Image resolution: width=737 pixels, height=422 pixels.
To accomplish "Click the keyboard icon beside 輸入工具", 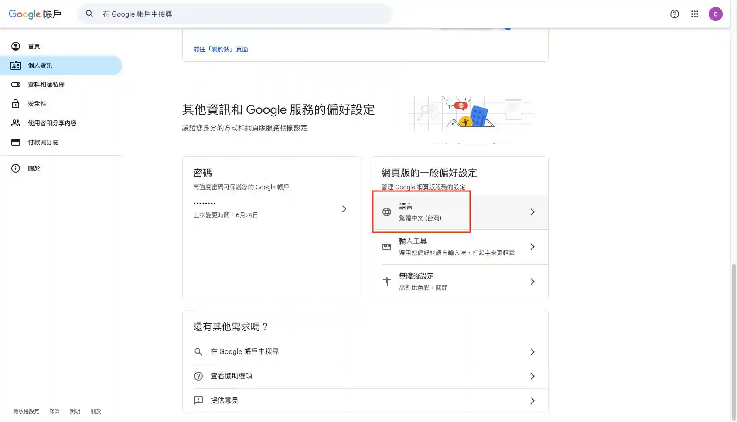I will tap(387, 247).
